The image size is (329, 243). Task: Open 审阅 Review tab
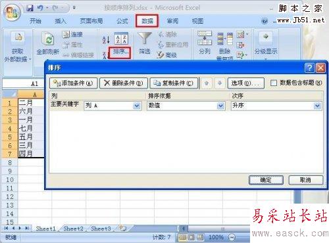point(172,21)
